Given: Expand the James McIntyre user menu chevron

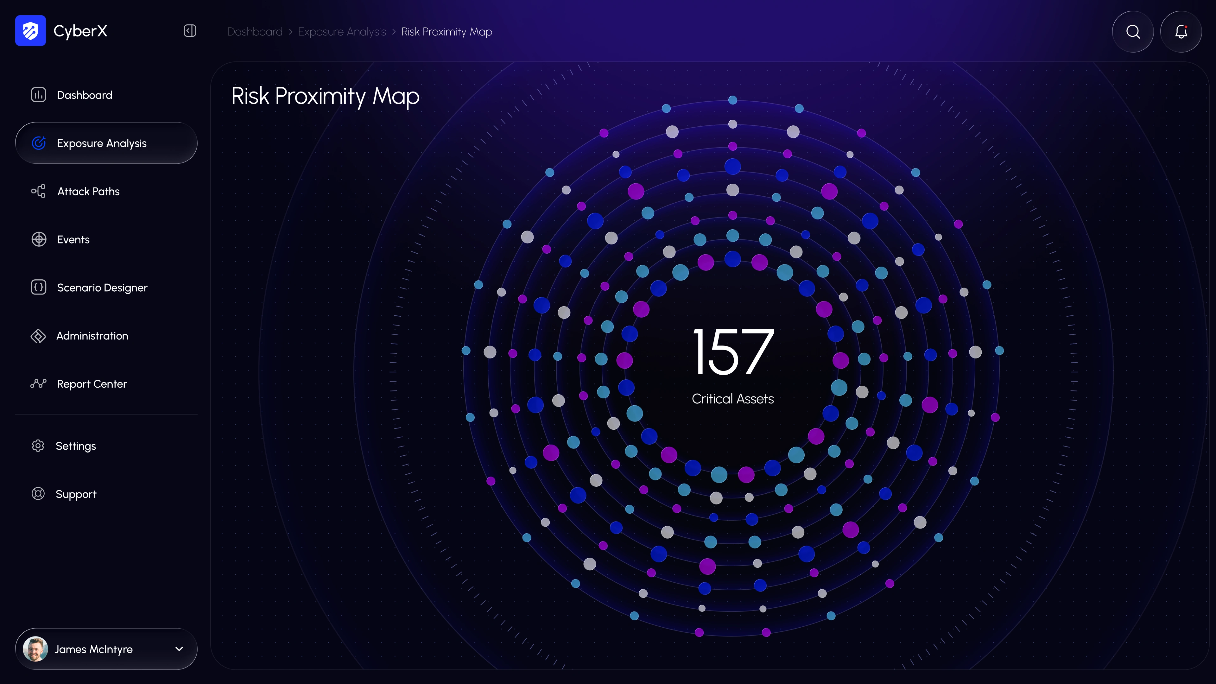Looking at the screenshot, I should pyautogui.click(x=179, y=649).
